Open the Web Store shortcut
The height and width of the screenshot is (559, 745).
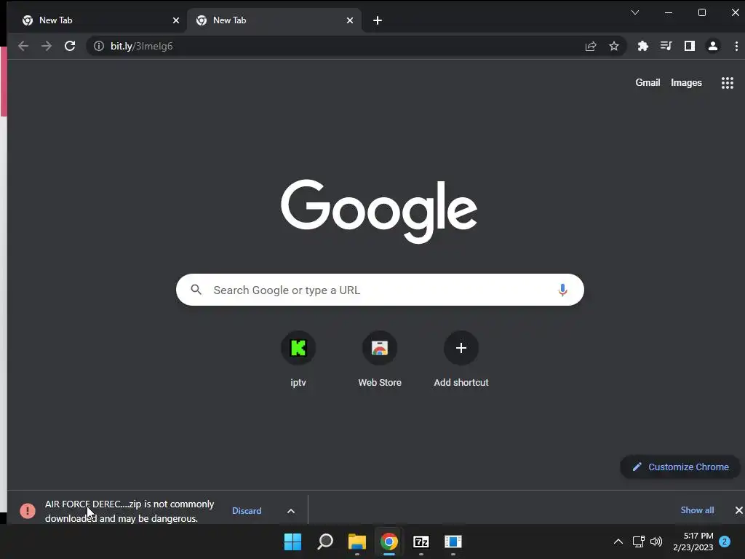(380, 360)
